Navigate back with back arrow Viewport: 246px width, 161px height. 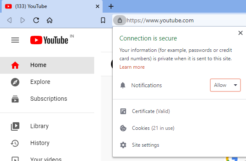click(x=9, y=20)
